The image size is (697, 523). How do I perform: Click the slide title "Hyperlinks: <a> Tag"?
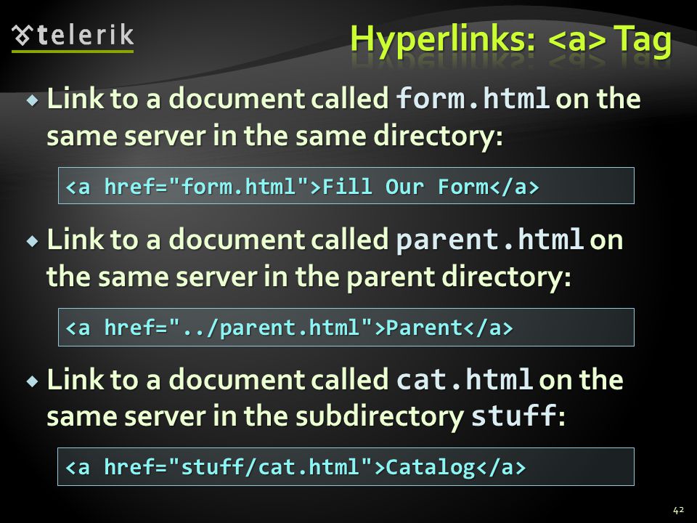point(510,41)
